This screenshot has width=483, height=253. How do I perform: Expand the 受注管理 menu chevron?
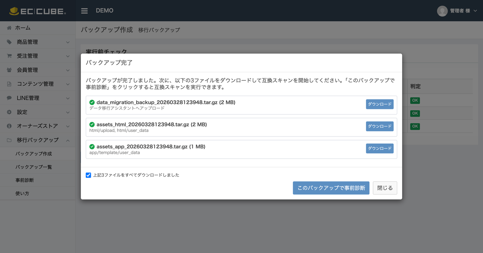68,56
